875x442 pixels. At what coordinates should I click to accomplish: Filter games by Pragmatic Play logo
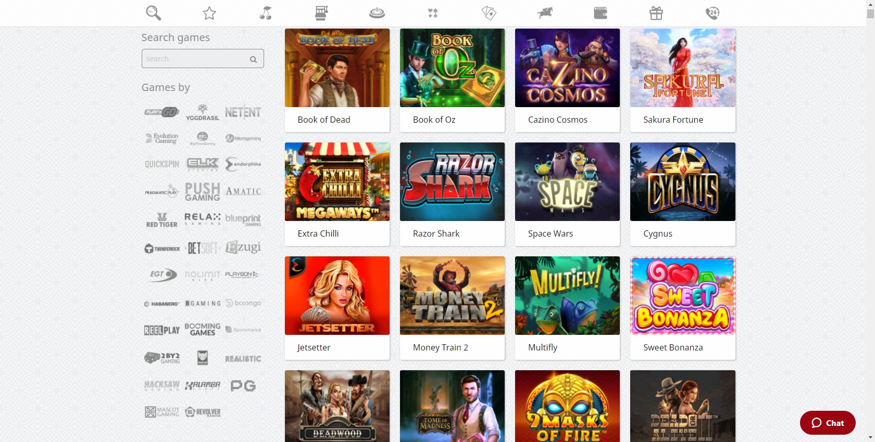pos(162,192)
